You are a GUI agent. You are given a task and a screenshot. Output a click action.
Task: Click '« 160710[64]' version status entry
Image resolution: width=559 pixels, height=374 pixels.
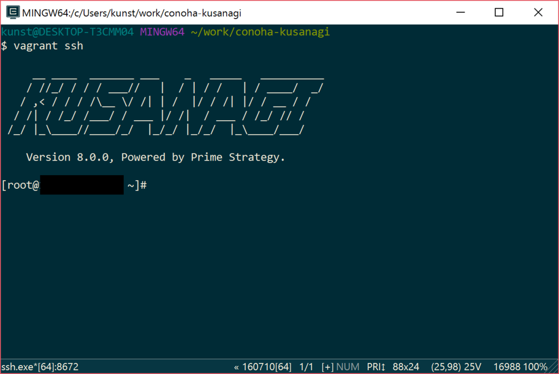pos(263,367)
